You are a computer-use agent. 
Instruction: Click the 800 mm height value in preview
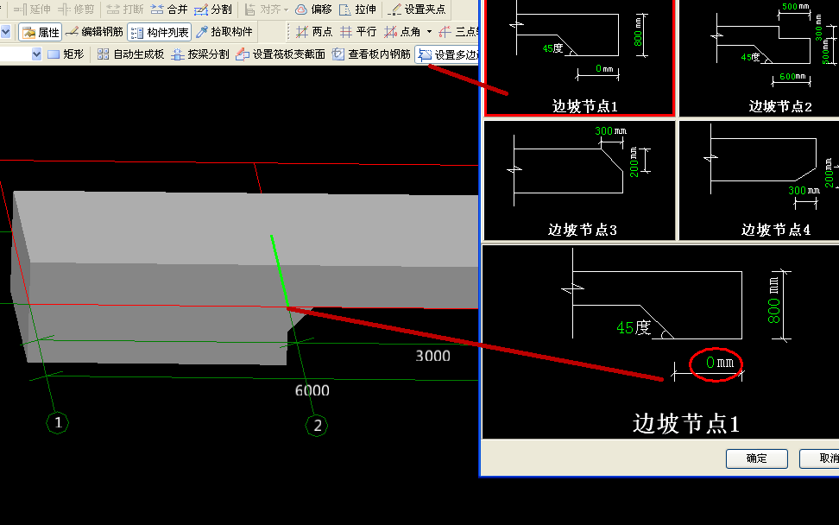click(x=773, y=300)
